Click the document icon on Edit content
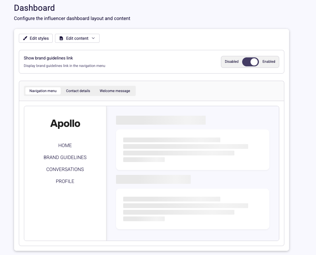 62,38
